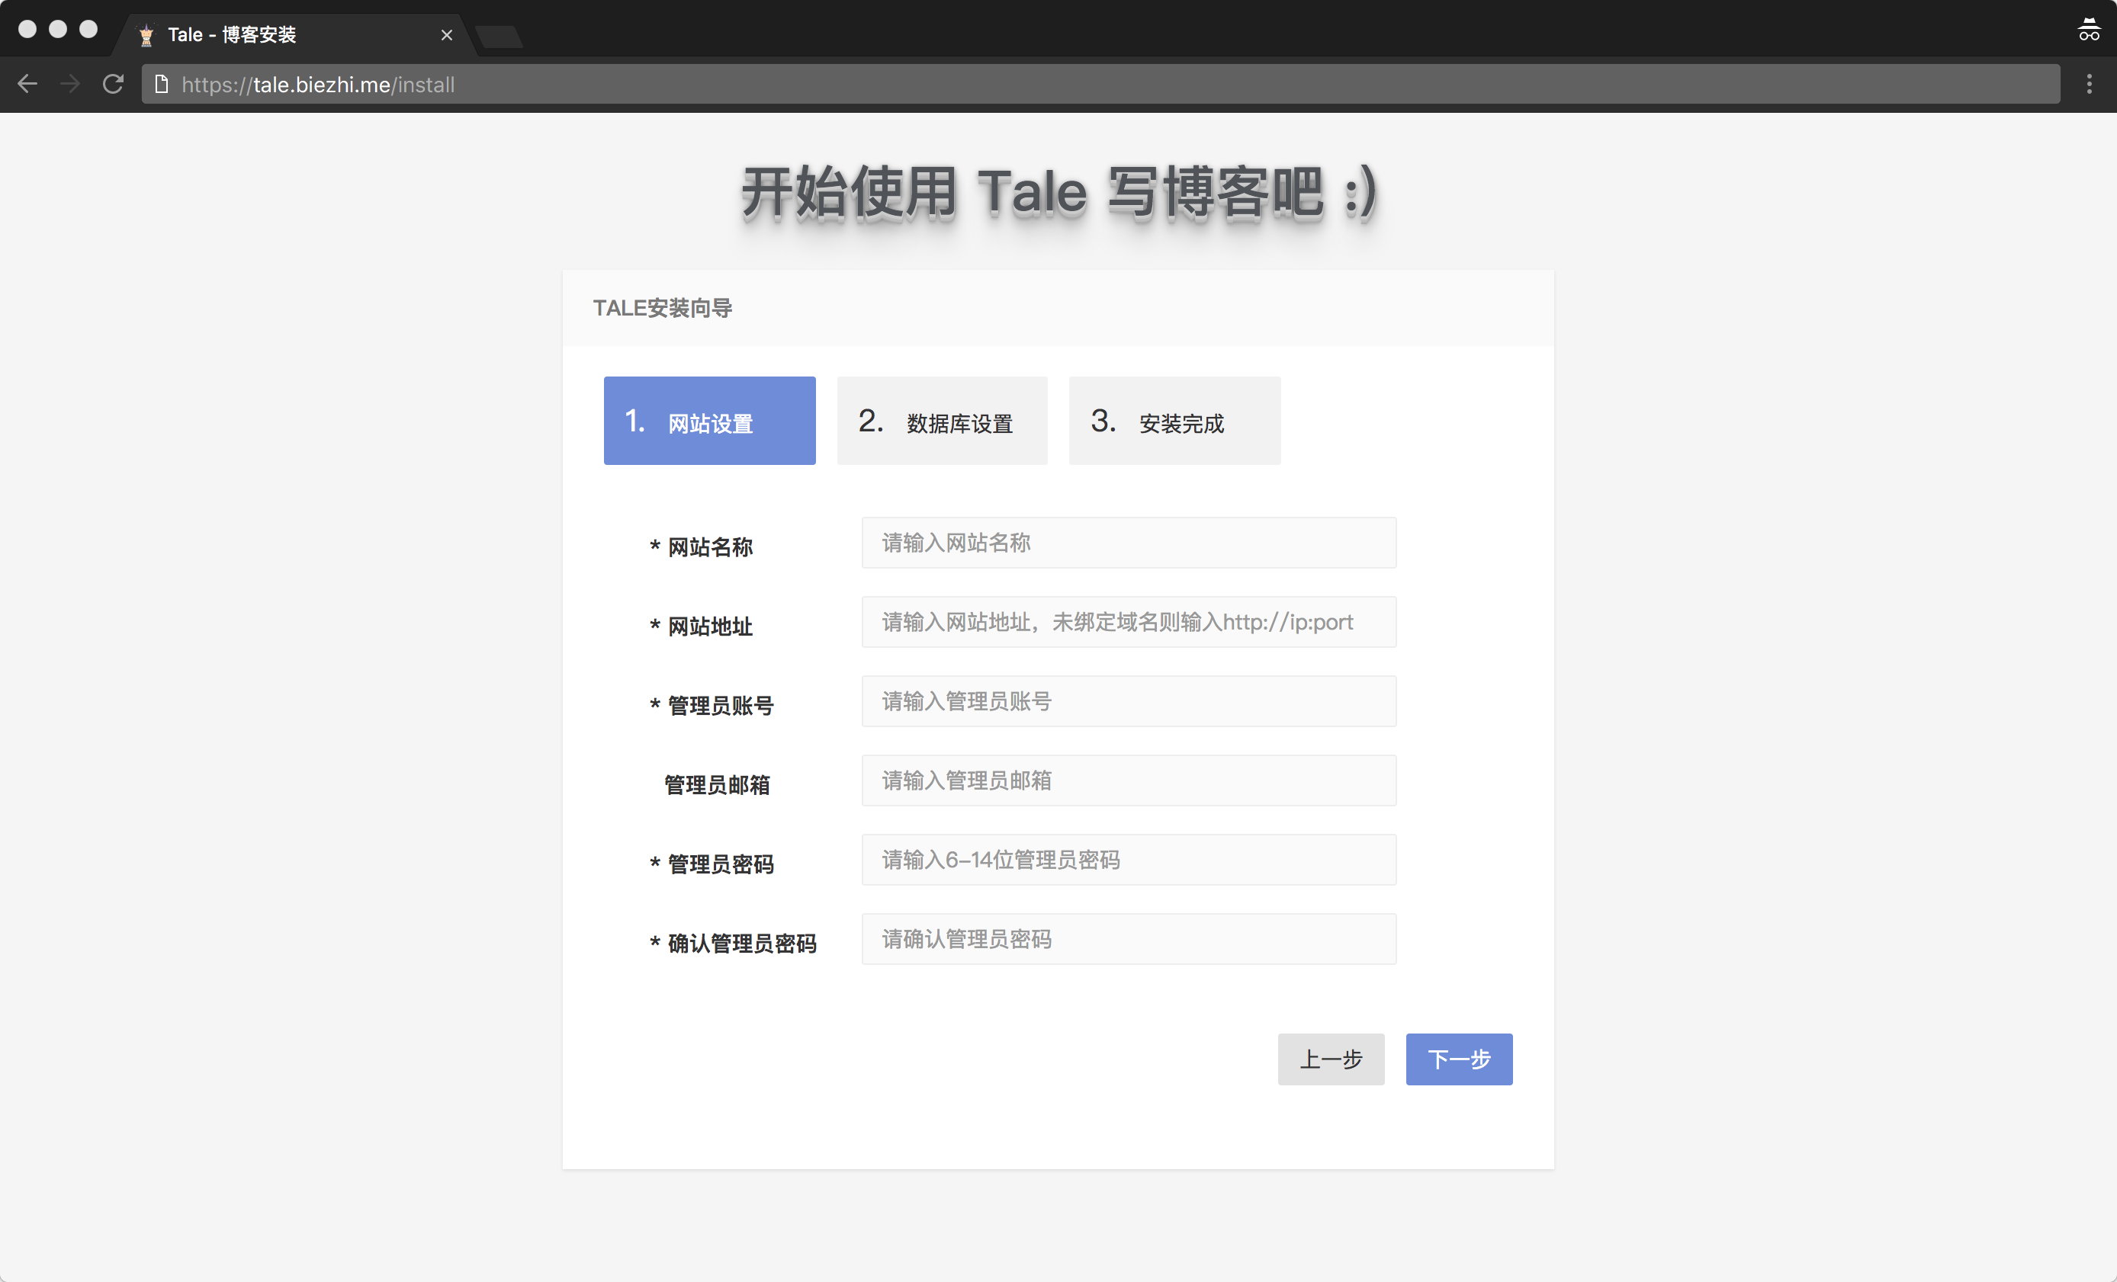2117x1282 pixels.
Task: Click the 下一步 button
Action: click(1459, 1059)
